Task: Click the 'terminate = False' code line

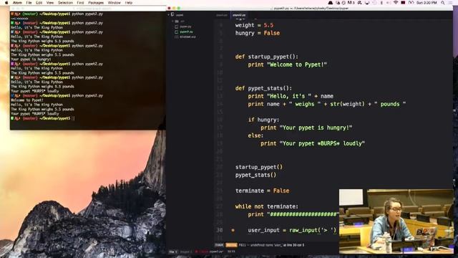Action: (262, 191)
